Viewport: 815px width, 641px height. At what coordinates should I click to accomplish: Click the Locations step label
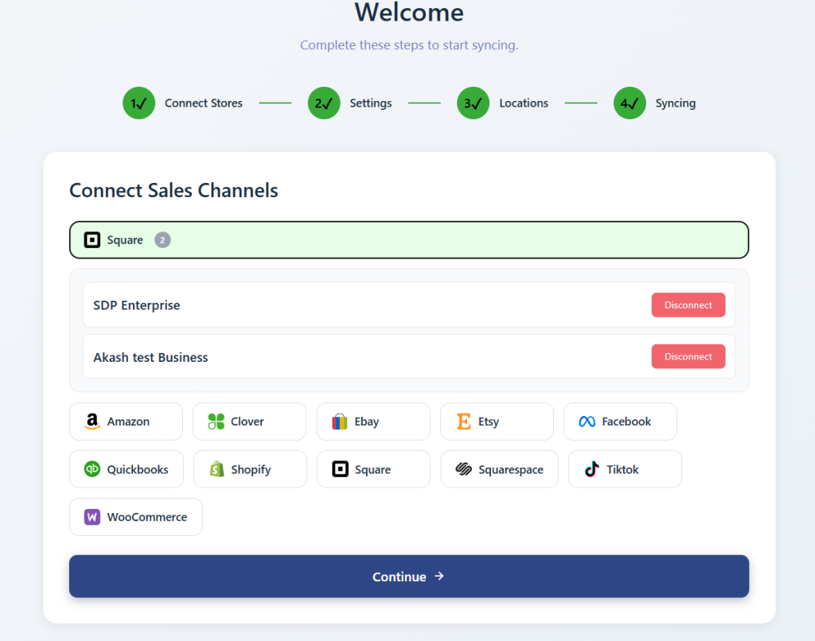coord(524,103)
